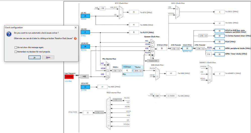
Task: Select PLLCLK in MCO source Mux
Action: 109,101
